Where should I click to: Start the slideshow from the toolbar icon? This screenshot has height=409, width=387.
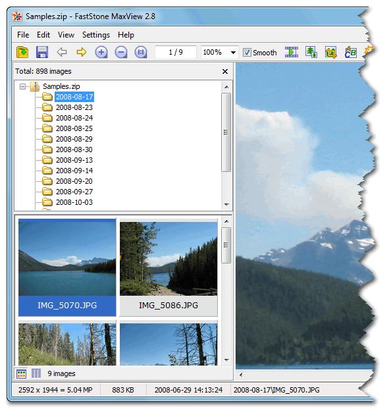point(292,52)
